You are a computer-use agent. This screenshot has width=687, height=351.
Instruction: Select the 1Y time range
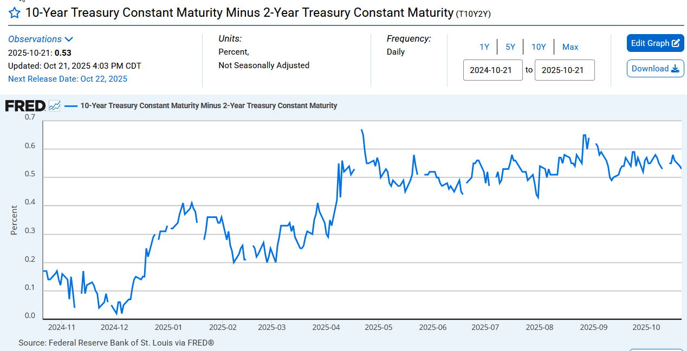pos(484,47)
